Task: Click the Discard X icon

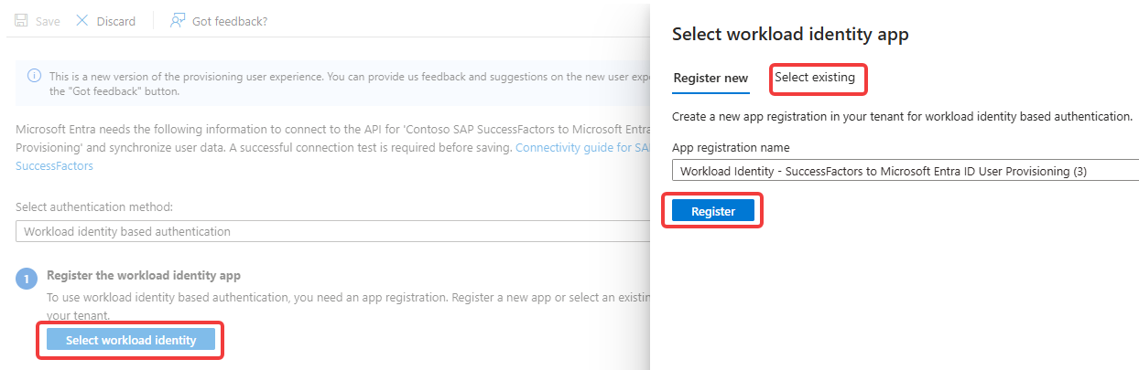Action: (x=81, y=20)
